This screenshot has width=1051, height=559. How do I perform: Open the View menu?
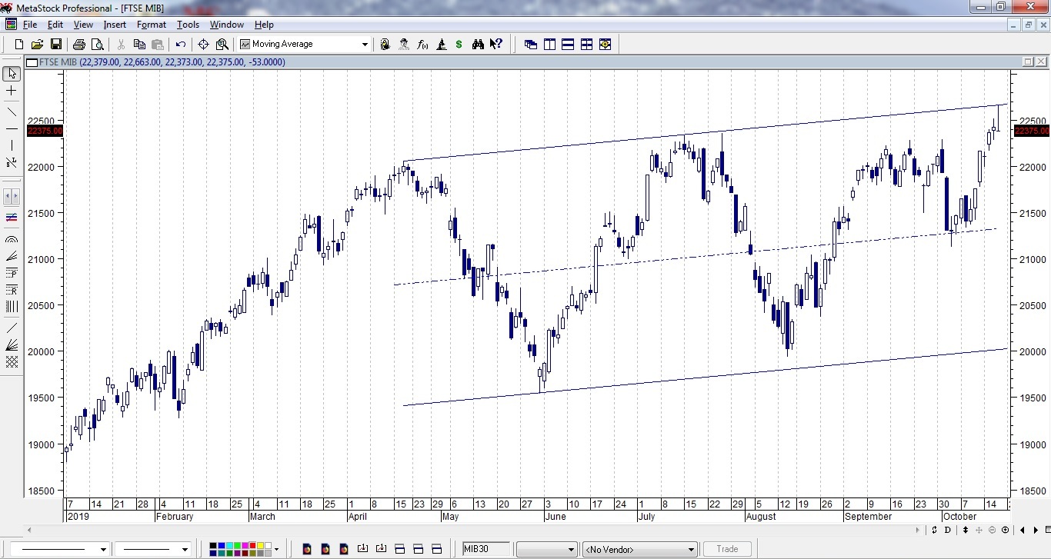(x=83, y=25)
